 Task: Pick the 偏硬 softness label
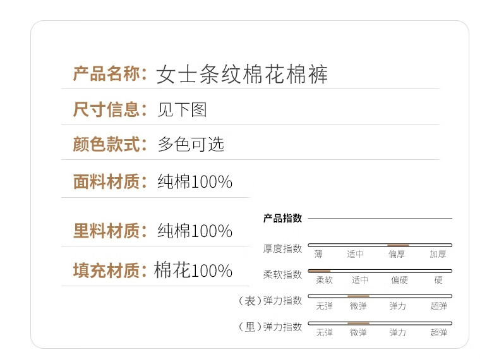coord(399,280)
